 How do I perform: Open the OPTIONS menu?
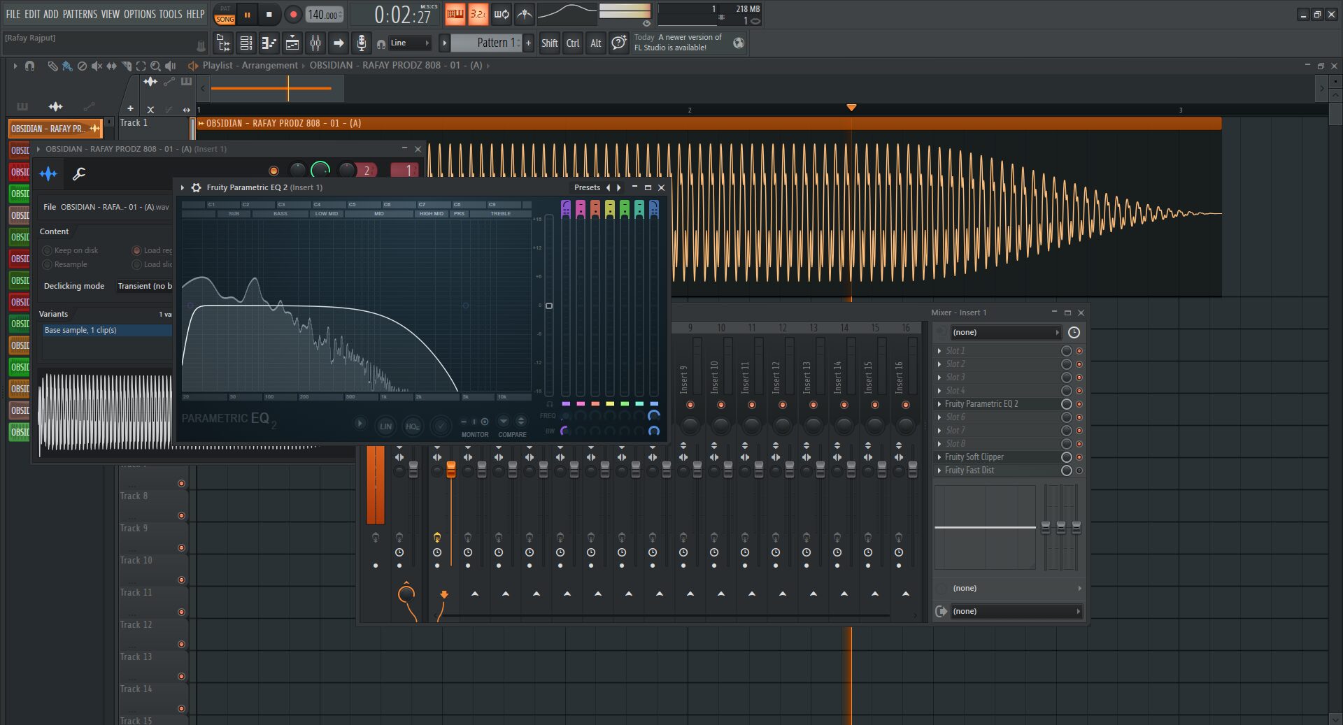click(x=139, y=14)
